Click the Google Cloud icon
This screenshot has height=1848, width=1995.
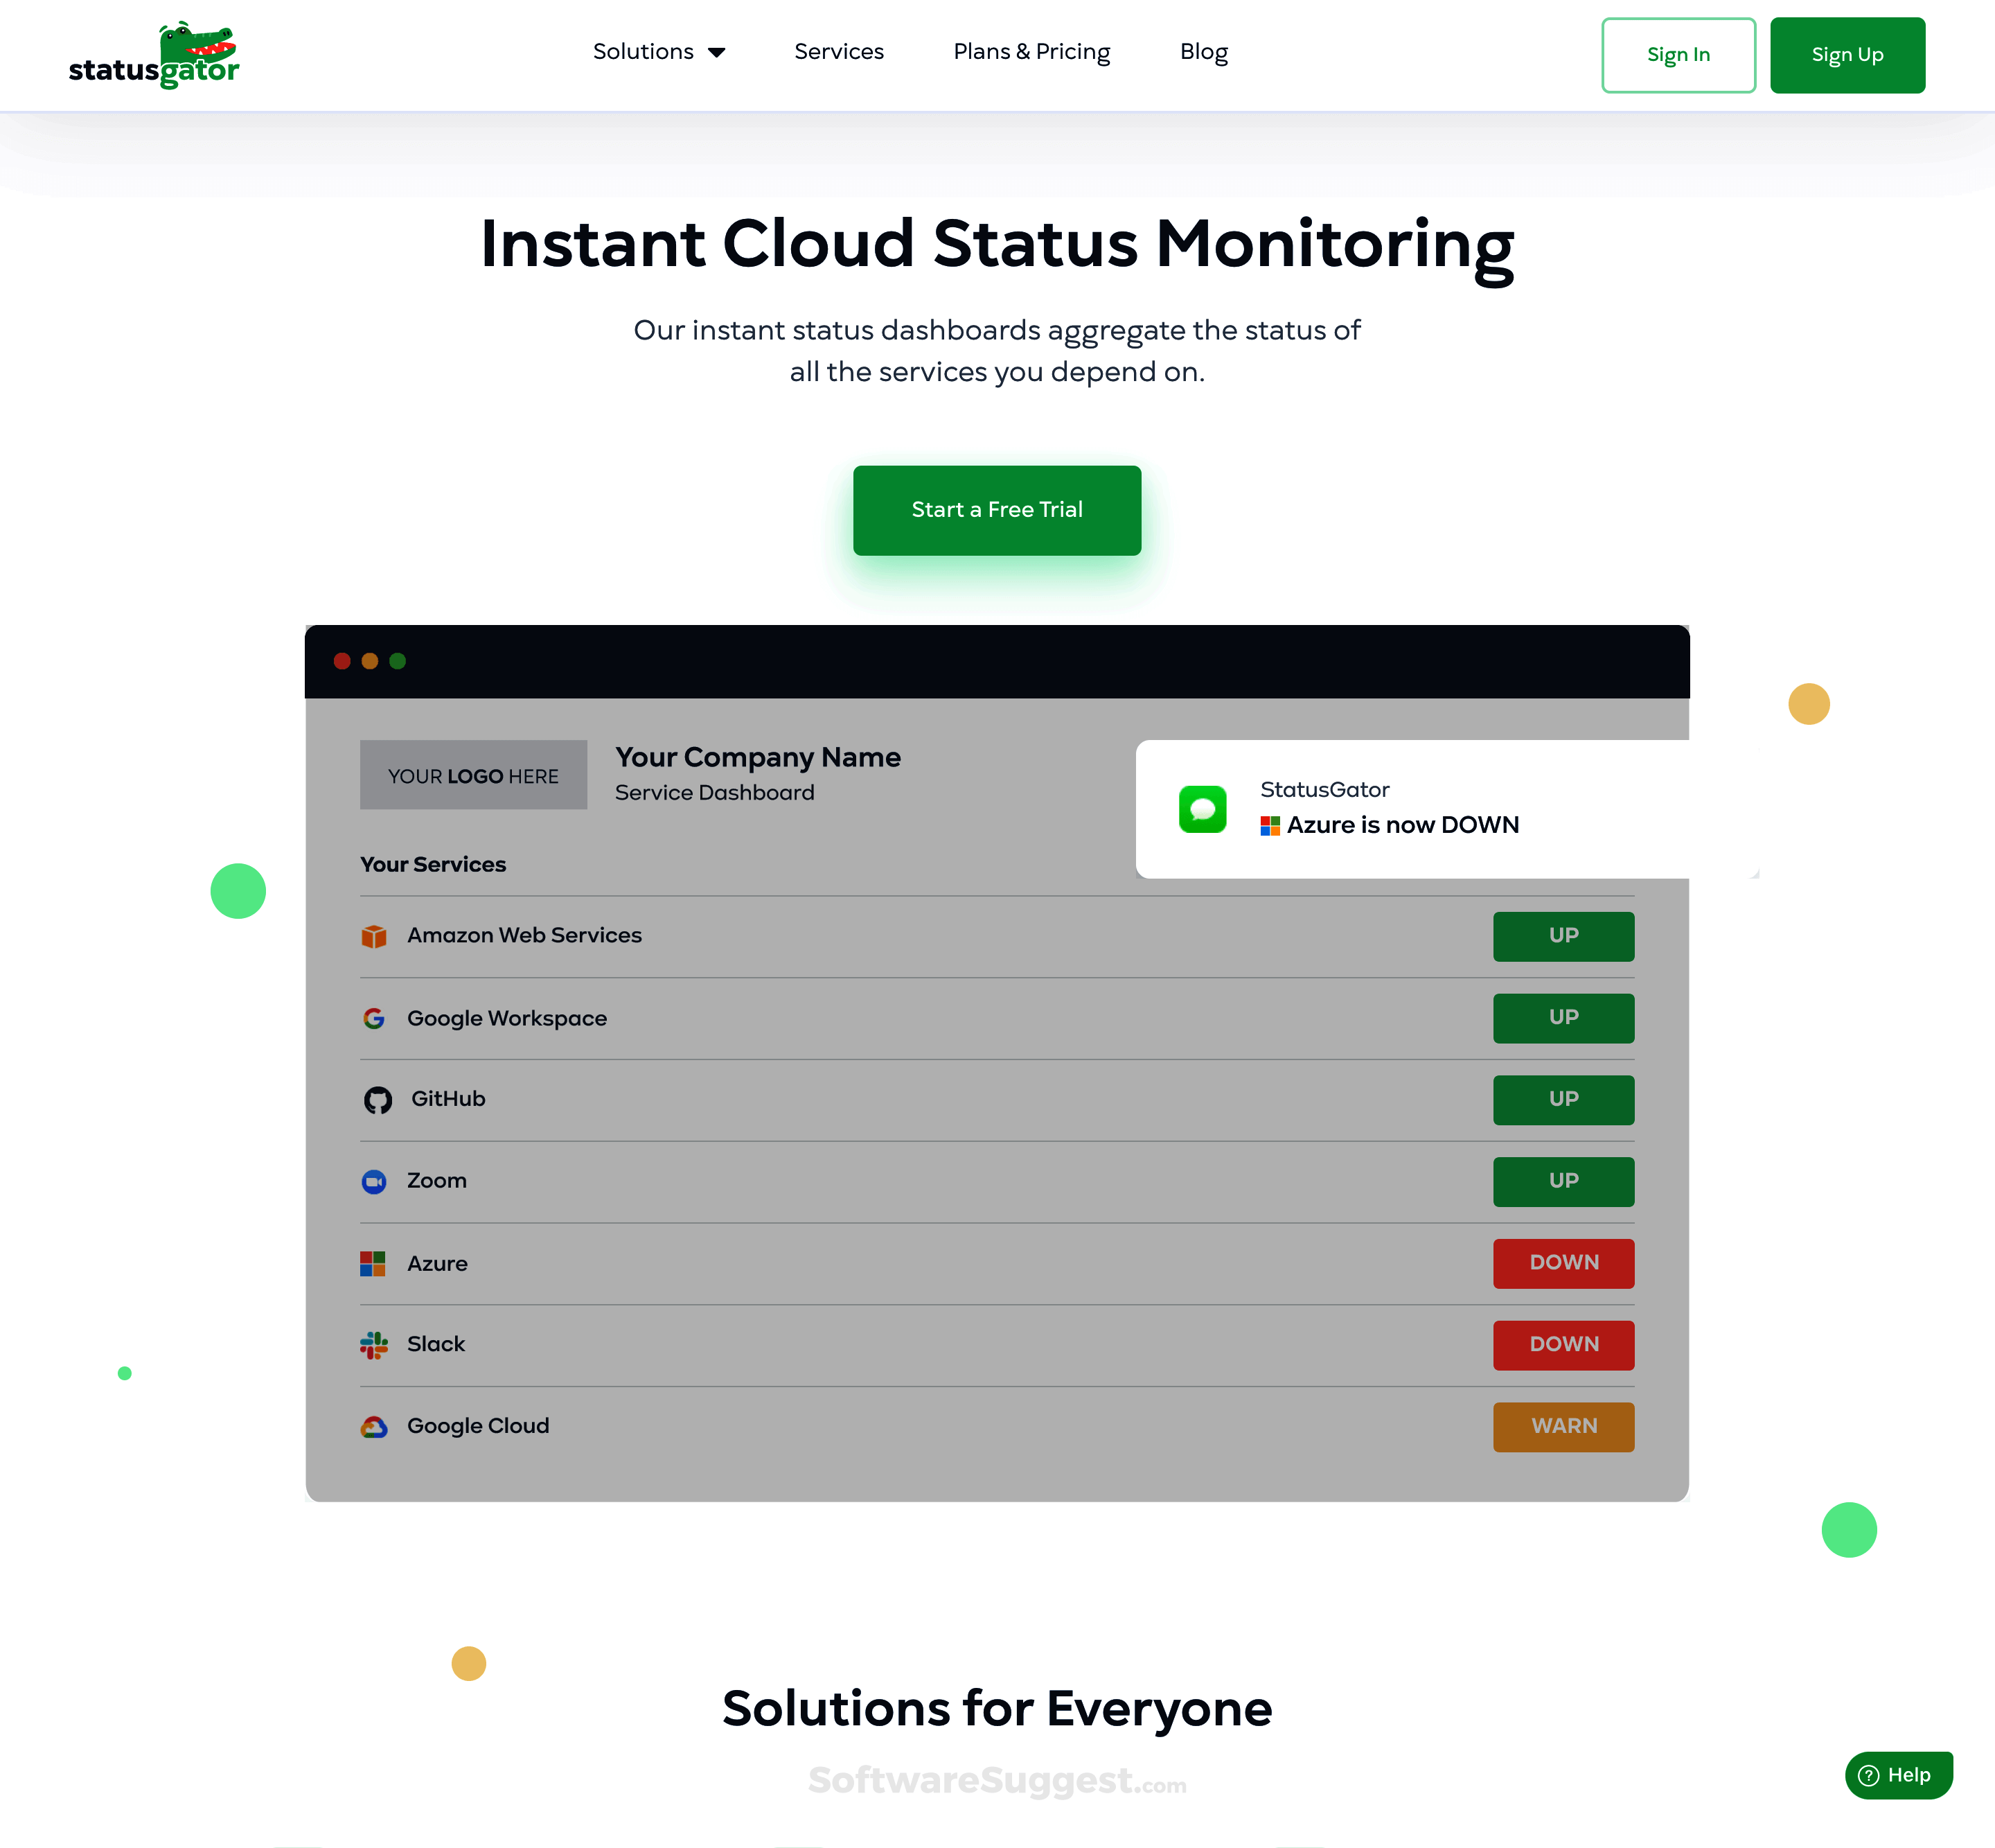[x=374, y=1427]
